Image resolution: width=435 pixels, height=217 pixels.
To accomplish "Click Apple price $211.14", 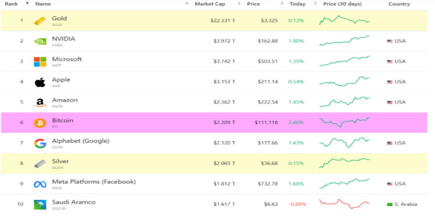I will 268,82.
